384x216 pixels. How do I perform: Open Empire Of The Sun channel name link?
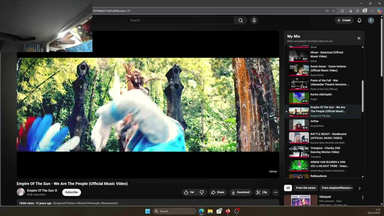pos(40,190)
